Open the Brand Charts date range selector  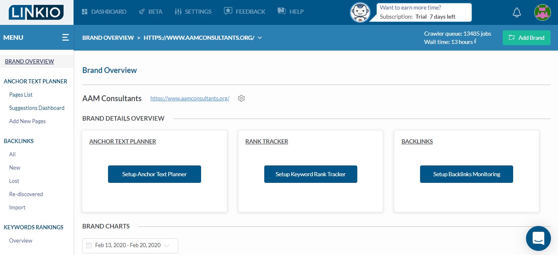coord(130,245)
